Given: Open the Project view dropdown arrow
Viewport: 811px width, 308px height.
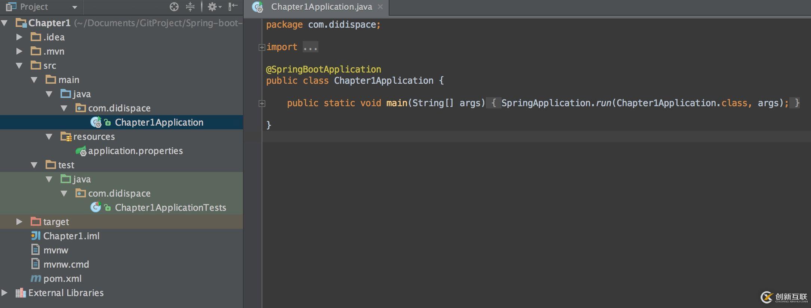Looking at the screenshot, I should (x=74, y=7).
